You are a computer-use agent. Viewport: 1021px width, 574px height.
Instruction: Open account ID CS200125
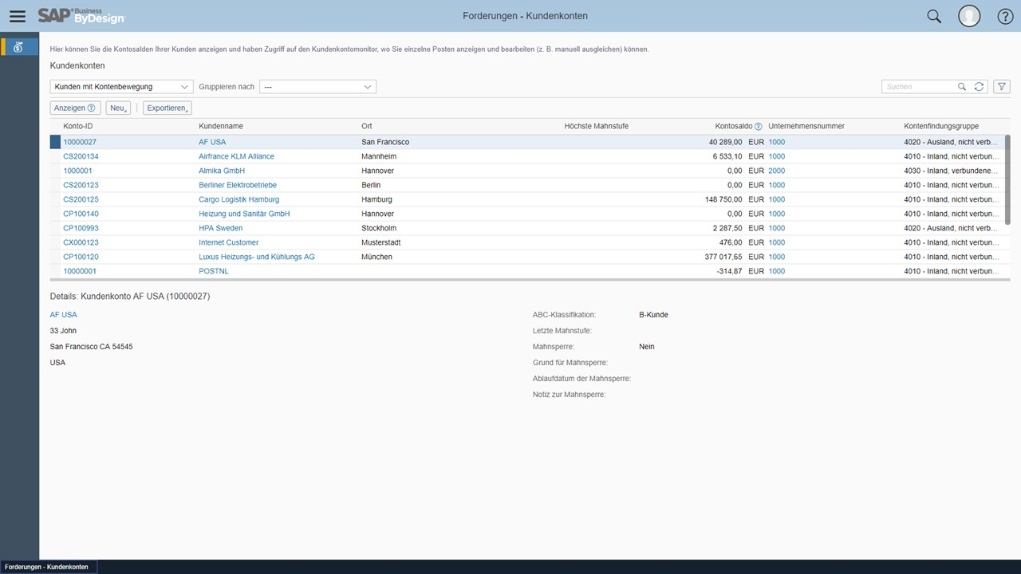tap(81, 199)
